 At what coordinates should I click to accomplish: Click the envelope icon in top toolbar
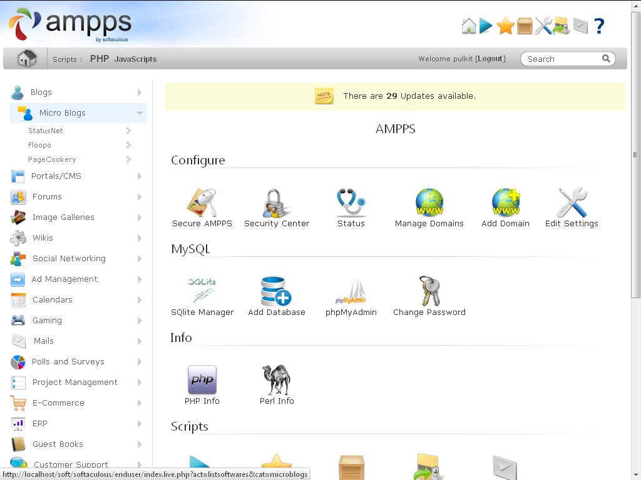coord(580,26)
